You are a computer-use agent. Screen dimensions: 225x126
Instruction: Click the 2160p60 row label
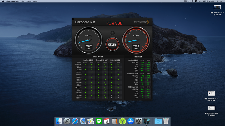click(x=78, y=98)
